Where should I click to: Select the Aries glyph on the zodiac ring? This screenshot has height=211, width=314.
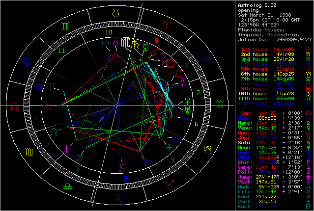167,24
